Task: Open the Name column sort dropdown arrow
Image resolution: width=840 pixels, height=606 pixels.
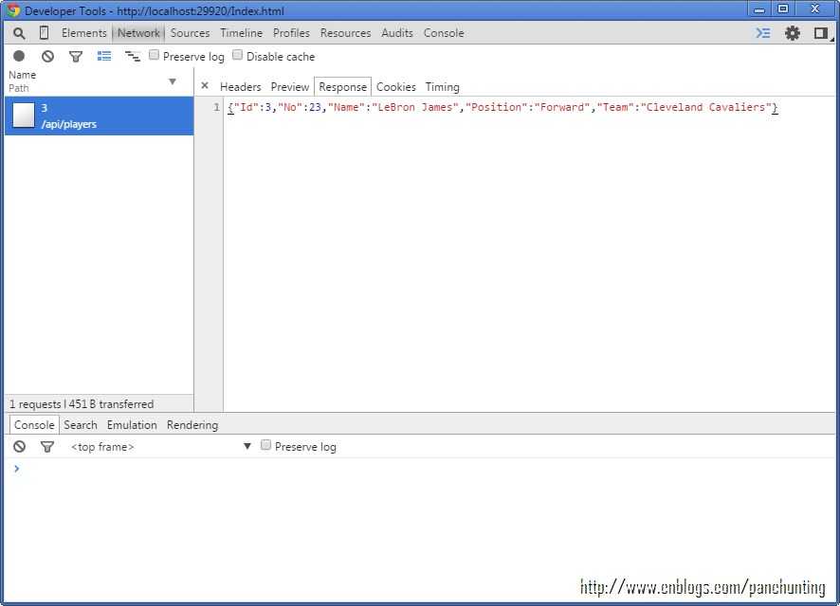Action: pos(173,81)
